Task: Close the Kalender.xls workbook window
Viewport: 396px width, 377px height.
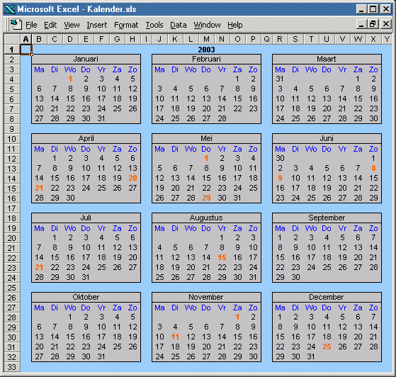Action: click(x=386, y=24)
